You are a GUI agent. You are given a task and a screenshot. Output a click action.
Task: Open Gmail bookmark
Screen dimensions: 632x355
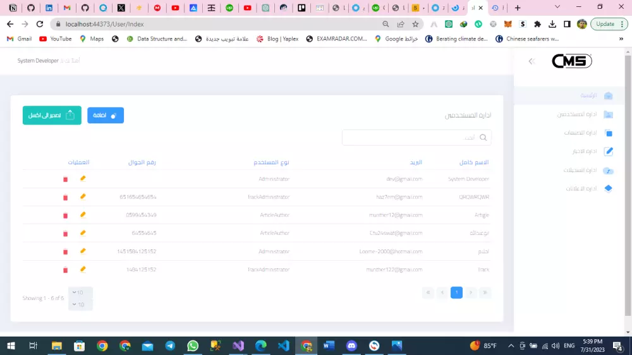pyautogui.click(x=20, y=39)
